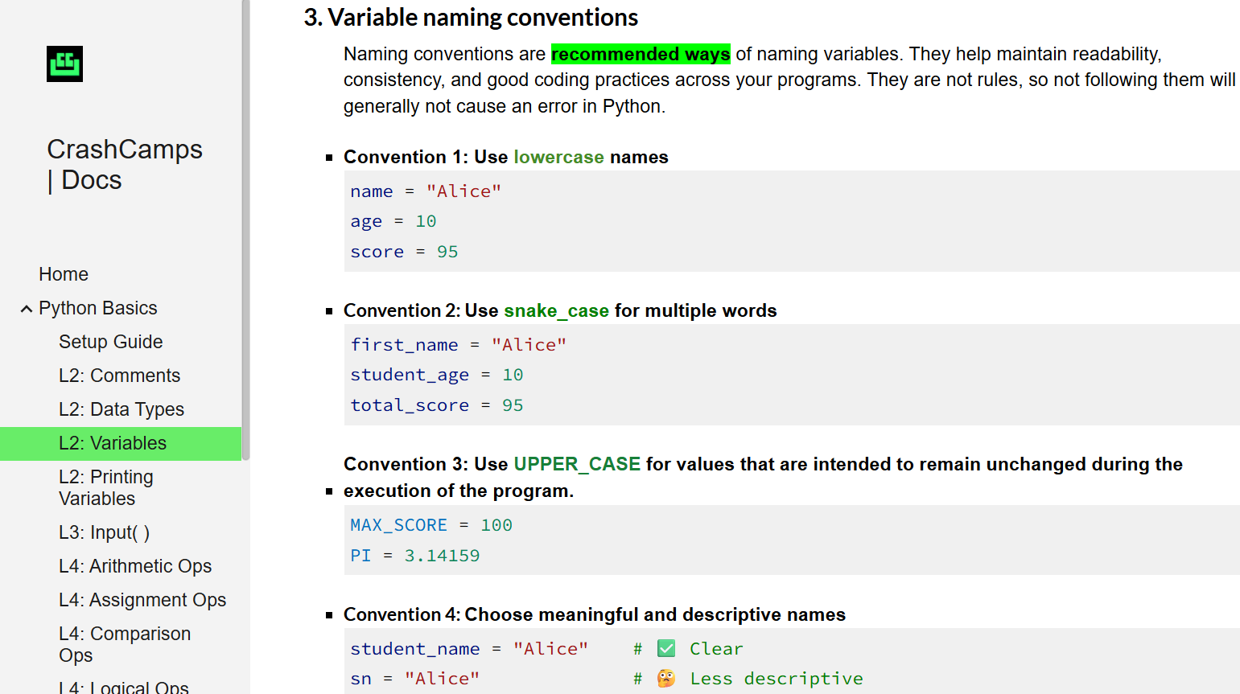Collapse the Python Basics section chevron
Image resolution: width=1240 pixels, height=694 pixels.
click(x=27, y=309)
